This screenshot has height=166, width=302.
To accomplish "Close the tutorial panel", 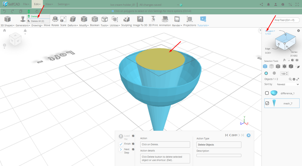I will point(249,135).
